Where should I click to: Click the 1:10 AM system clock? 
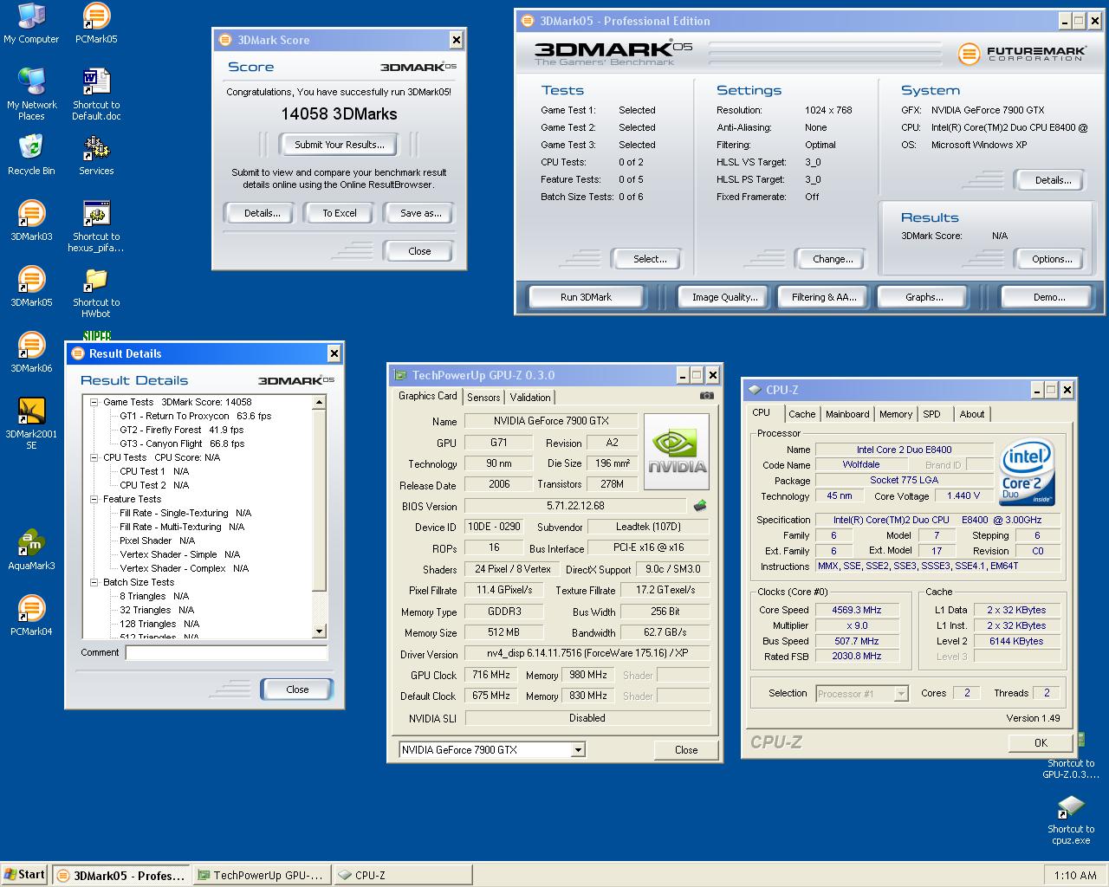coord(1075,876)
